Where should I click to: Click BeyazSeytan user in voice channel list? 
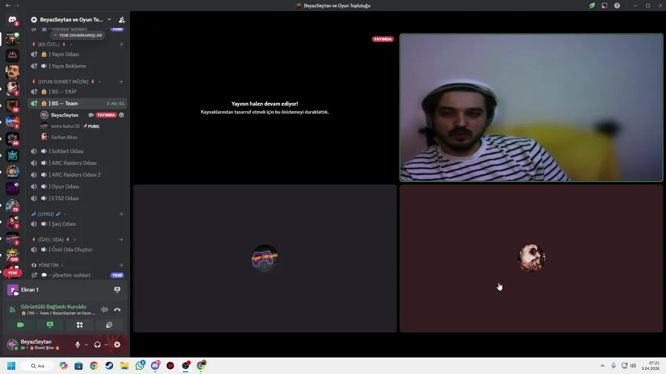point(82,115)
